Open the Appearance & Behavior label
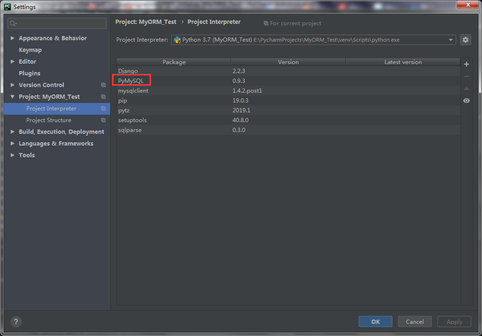Screen dimensions: 482x336 coord(53,38)
